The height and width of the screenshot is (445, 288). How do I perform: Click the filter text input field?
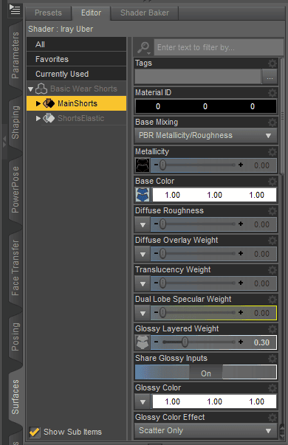coord(219,47)
